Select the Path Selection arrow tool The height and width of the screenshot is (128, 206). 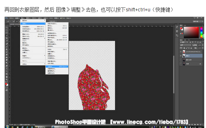click(x=6, y=71)
